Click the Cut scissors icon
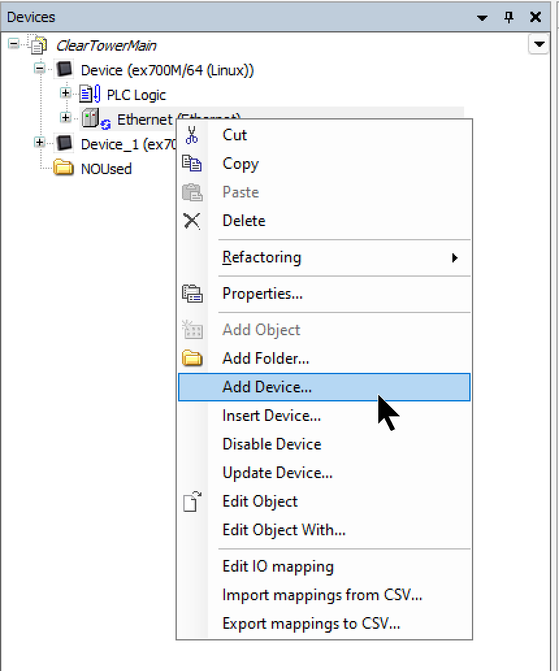Screen dimensions: 559x671 tap(192, 135)
